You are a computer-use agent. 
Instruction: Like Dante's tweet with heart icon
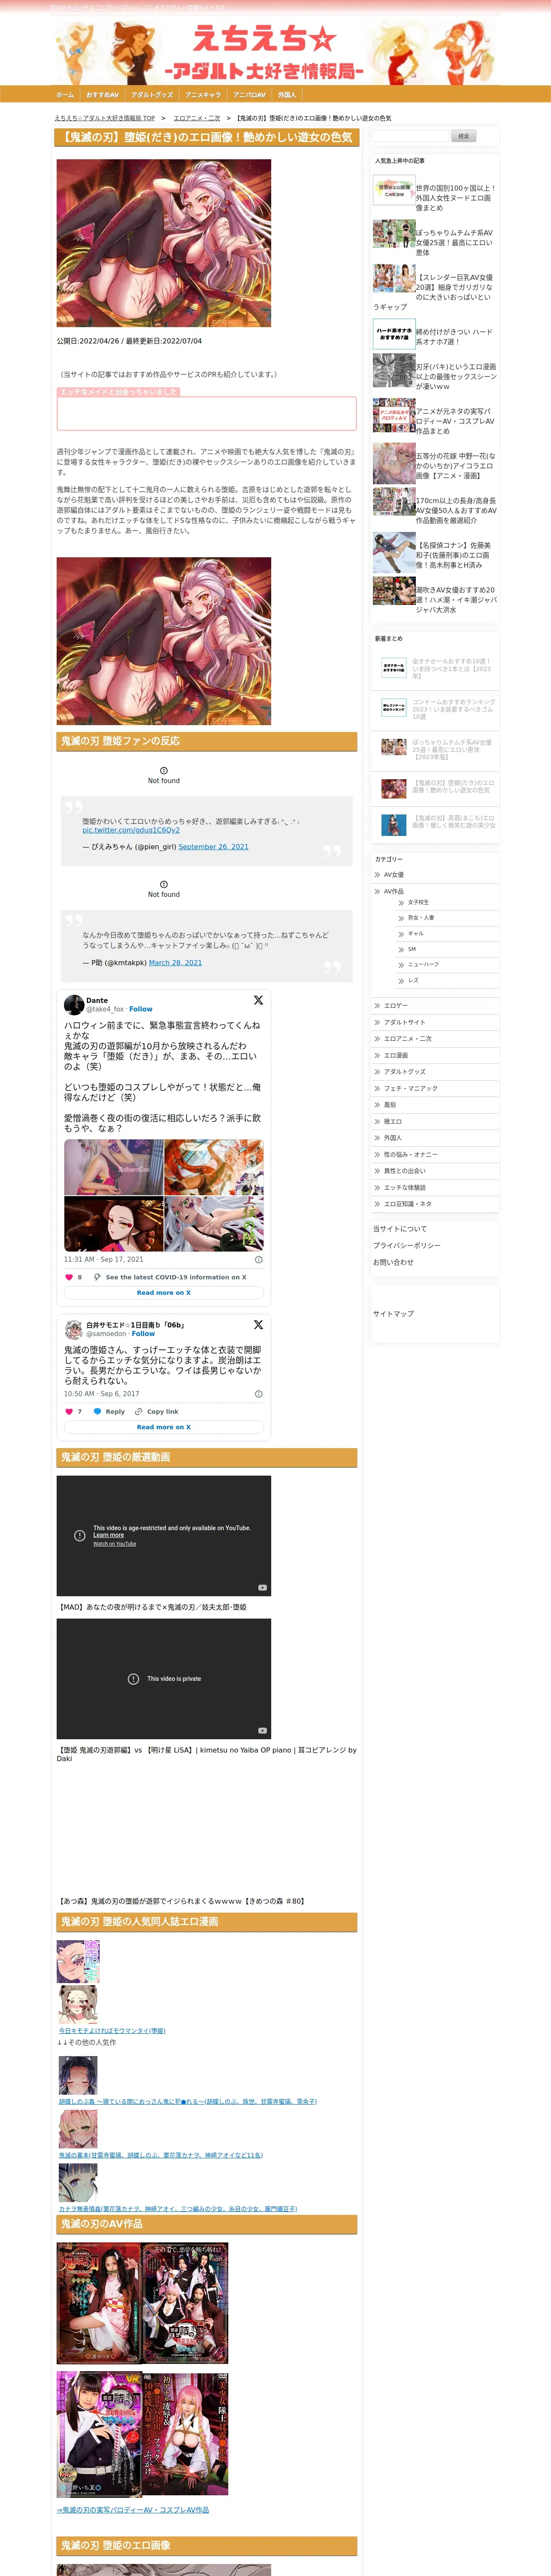[x=69, y=1277]
